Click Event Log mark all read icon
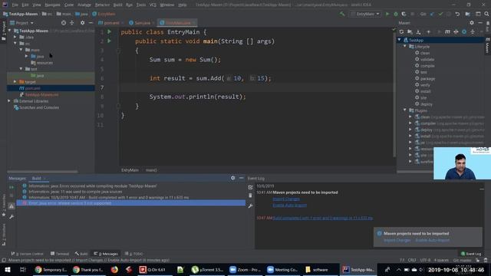Viewport: 491px width, 276px height. coord(250,187)
